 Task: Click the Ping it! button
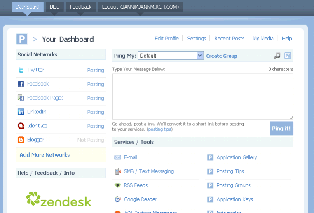(281, 128)
